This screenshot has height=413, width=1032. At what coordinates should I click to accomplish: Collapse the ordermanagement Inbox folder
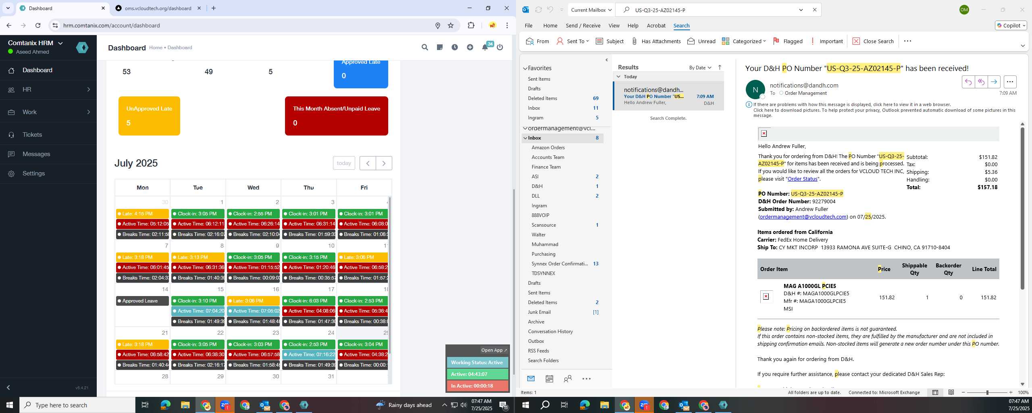click(x=525, y=138)
